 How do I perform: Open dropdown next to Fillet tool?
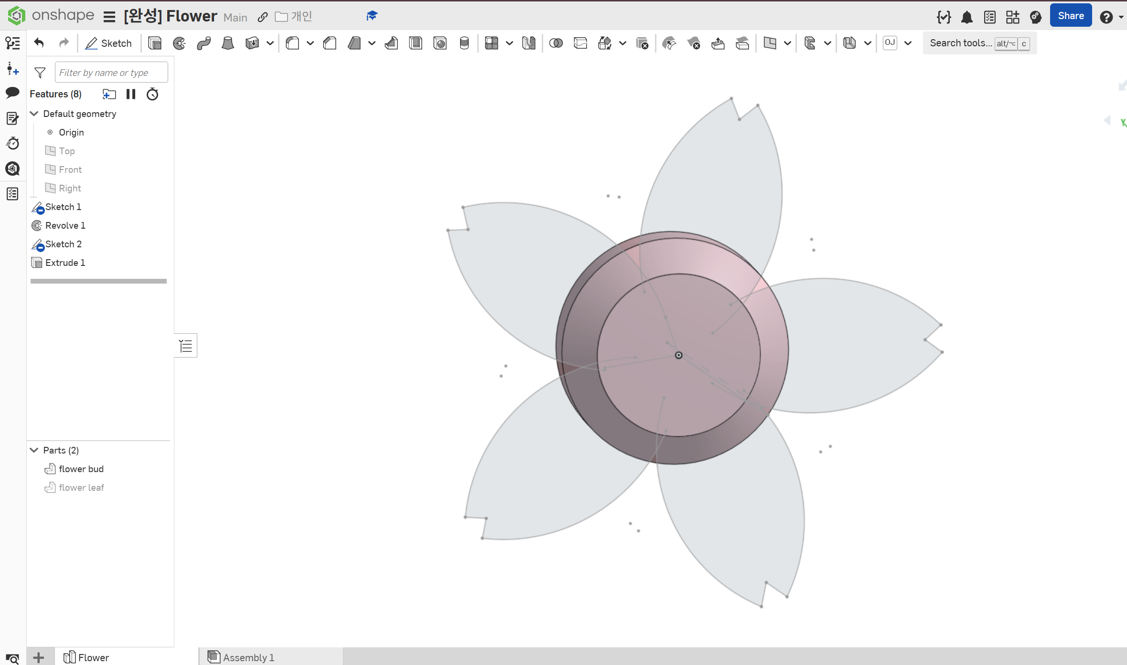310,43
